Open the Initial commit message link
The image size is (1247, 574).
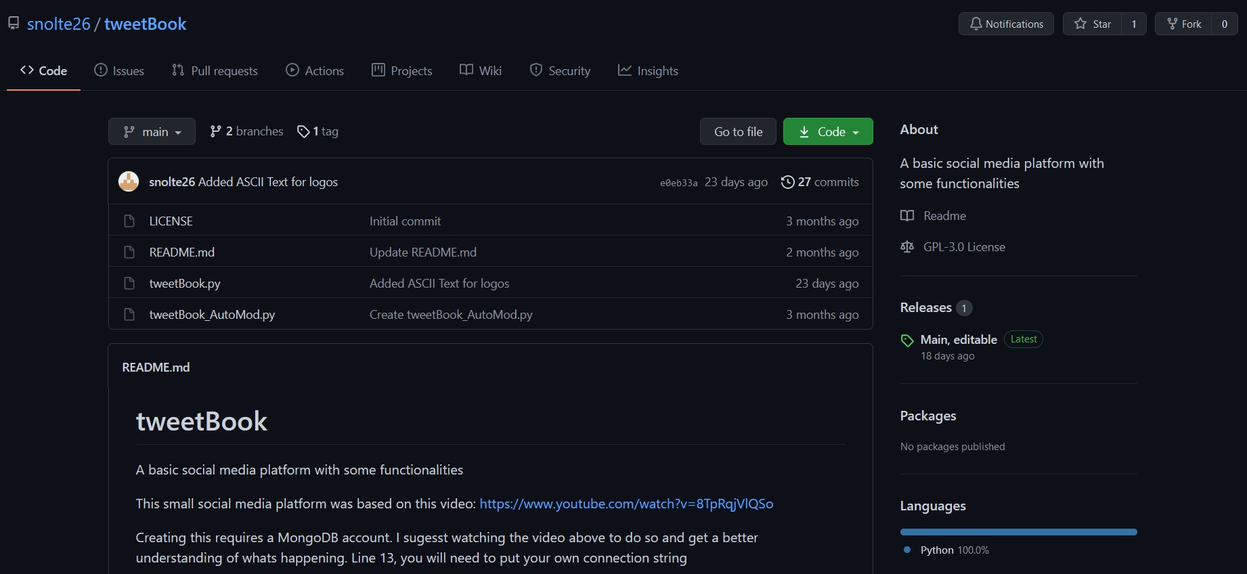pyautogui.click(x=405, y=221)
